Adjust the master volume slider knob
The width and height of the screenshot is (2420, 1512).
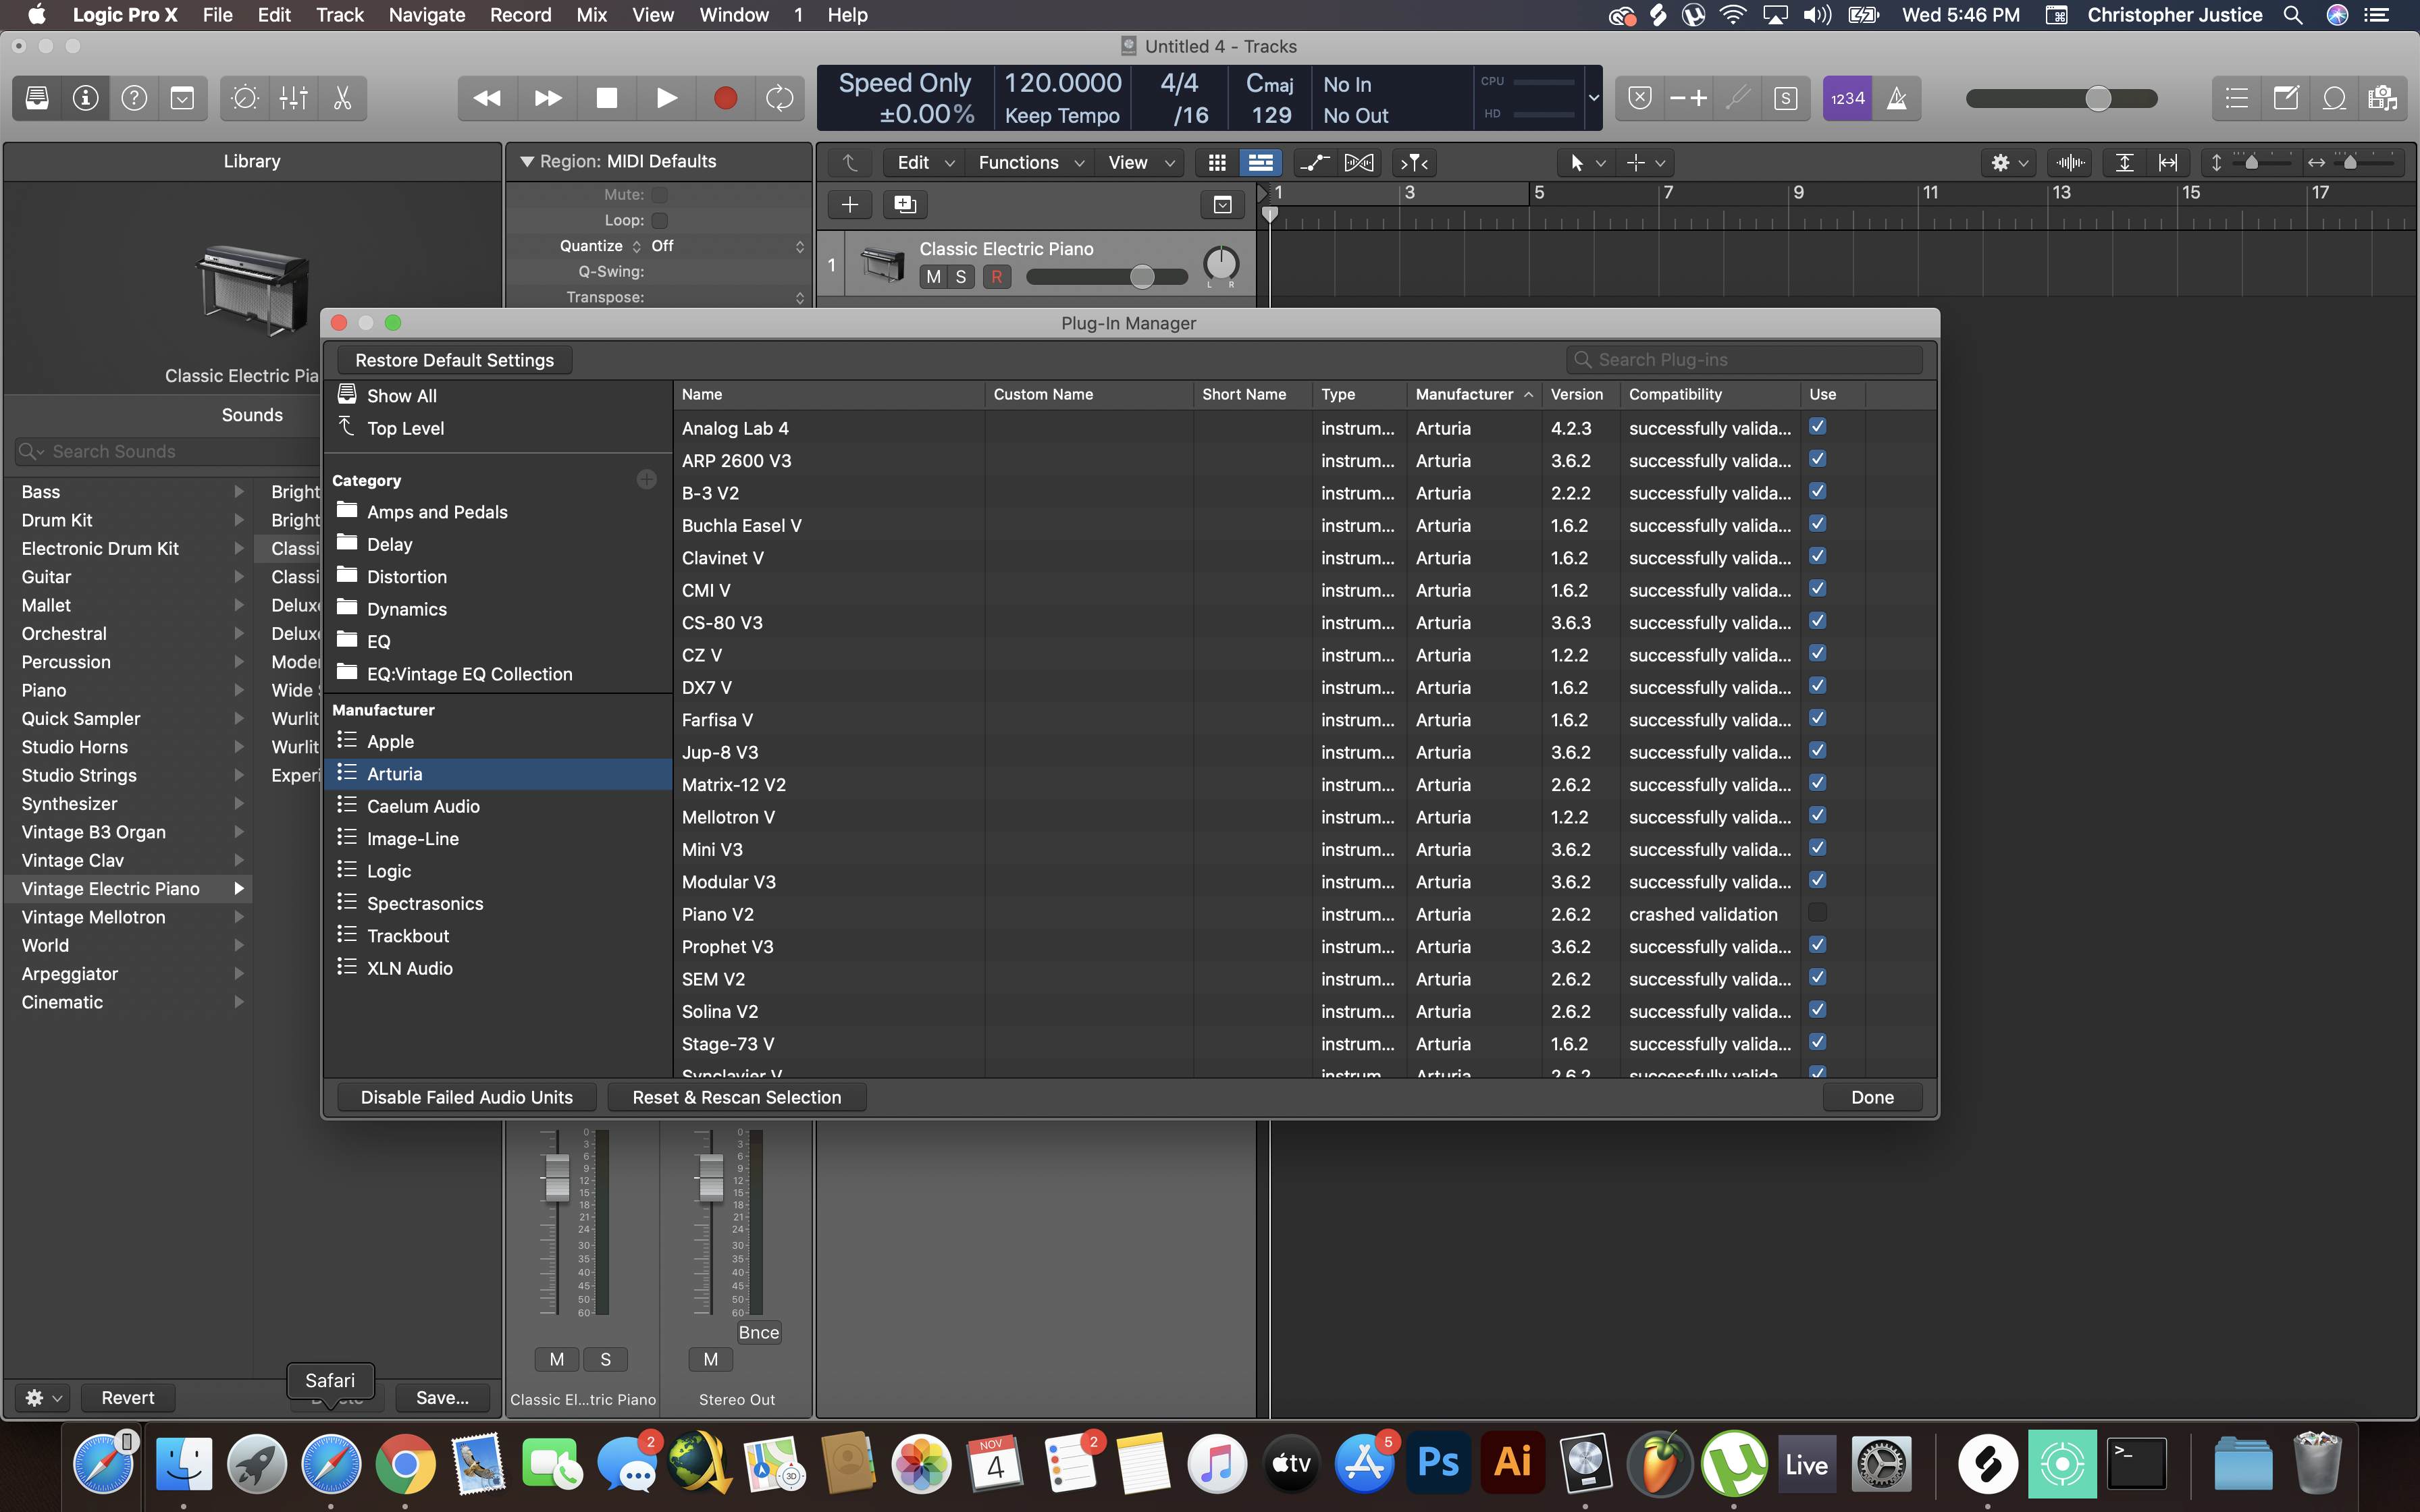(x=2098, y=98)
